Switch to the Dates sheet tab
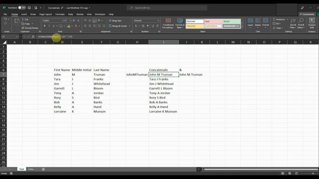 click(31, 169)
